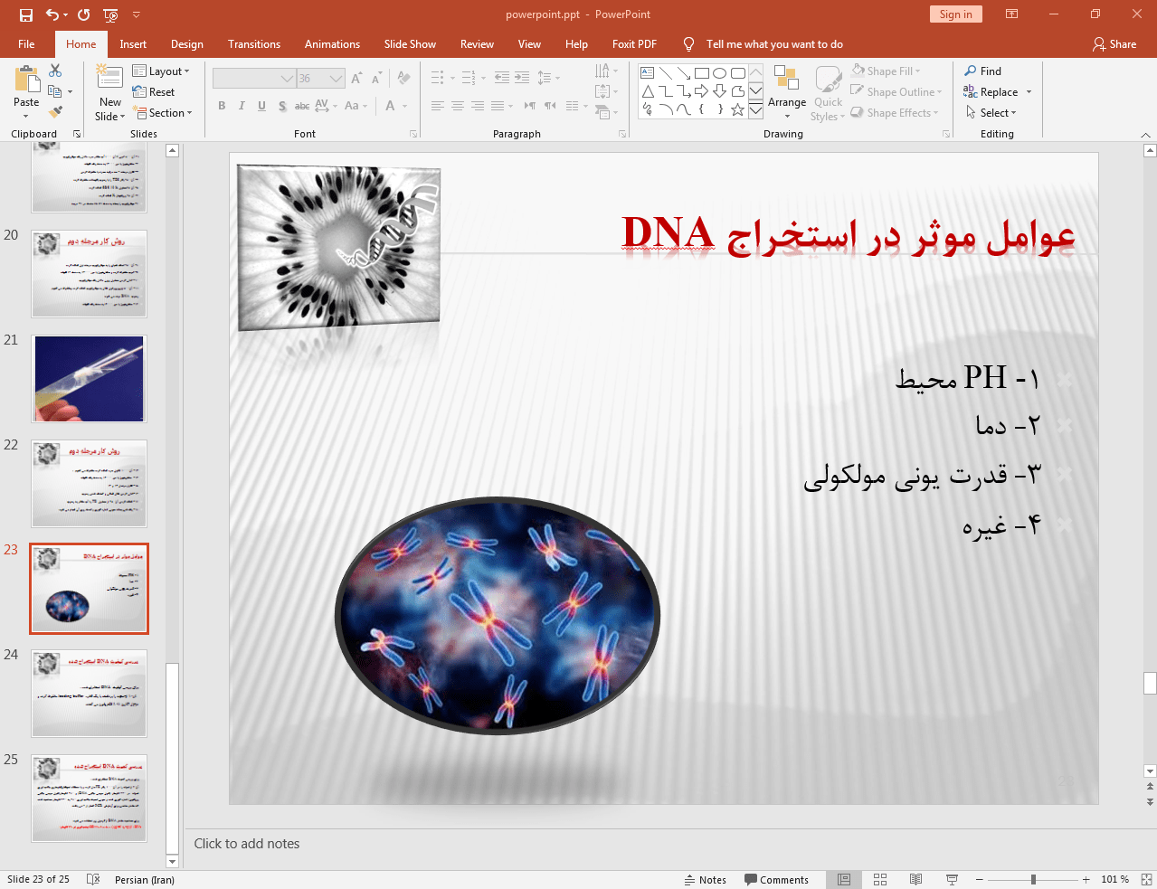Open the Review tab
Screen dimensions: 1157x889
pyautogui.click(x=477, y=43)
